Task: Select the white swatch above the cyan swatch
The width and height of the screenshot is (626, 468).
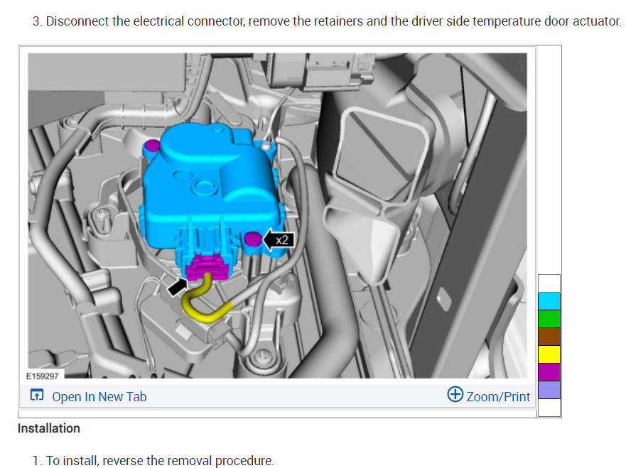Action: pyautogui.click(x=549, y=283)
